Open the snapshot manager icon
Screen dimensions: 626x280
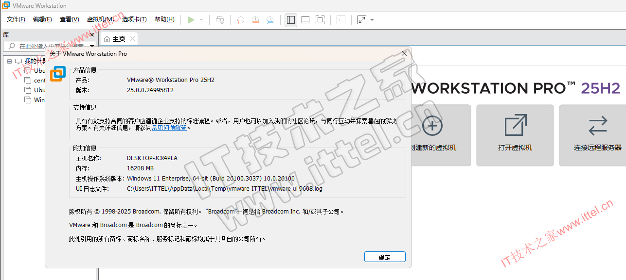[x=270, y=20]
